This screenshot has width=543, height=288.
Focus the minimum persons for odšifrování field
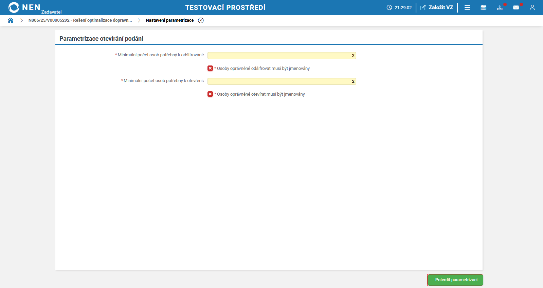pos(282,55)
